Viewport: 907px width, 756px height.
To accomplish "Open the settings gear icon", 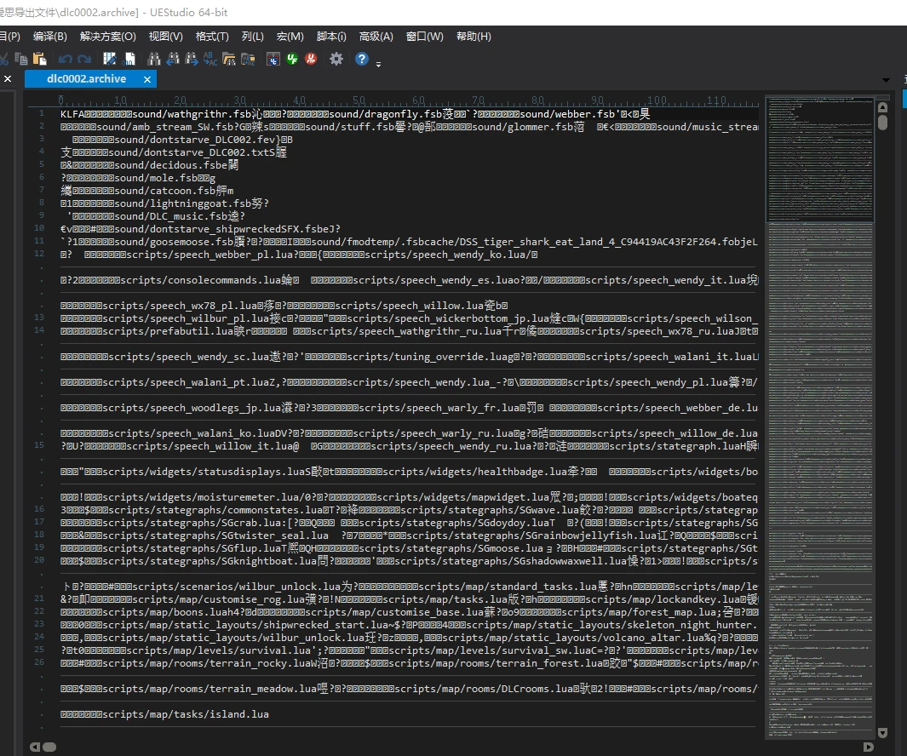I will [x=336, y=59].
